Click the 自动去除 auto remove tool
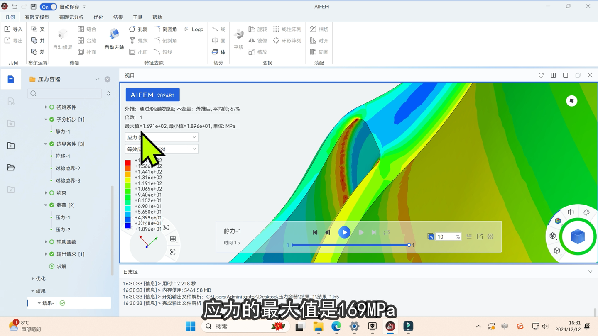Screen dimensions: 598x336 [x=114, y=39]
